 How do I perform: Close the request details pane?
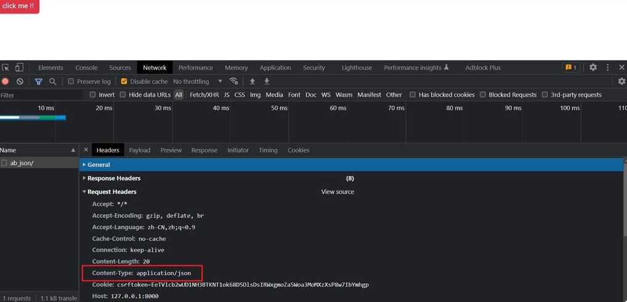(86, 150)
